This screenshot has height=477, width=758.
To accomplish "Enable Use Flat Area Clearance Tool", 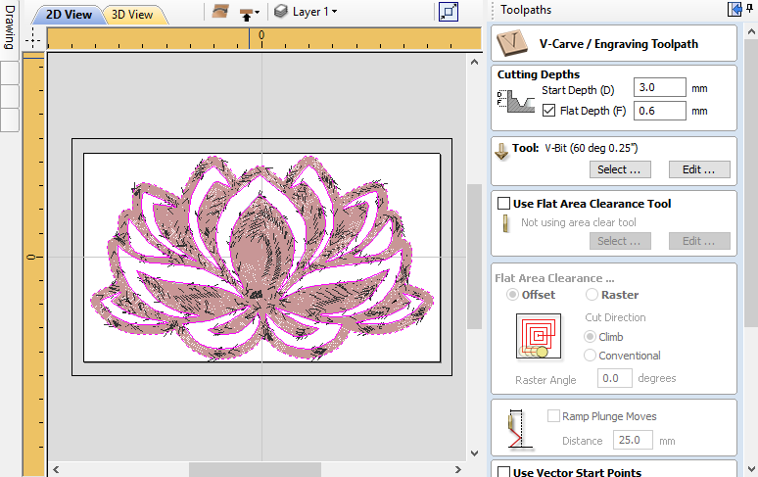I will click(503, 204).
